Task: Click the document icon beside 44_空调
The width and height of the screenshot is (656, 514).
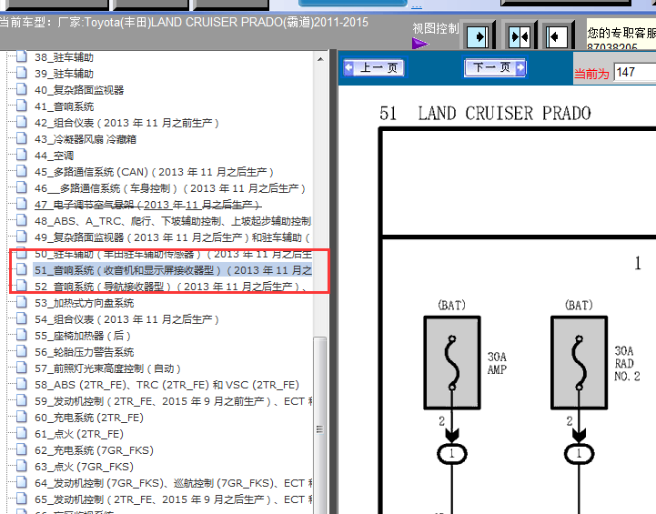Action: pyautogui.click(x=22, y=156)
